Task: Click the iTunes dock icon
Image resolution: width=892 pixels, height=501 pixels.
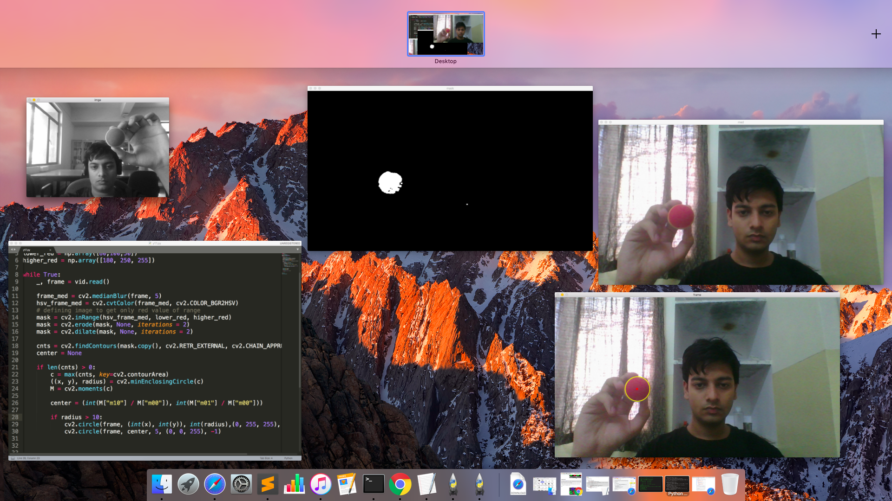Action: coord(321,484)
